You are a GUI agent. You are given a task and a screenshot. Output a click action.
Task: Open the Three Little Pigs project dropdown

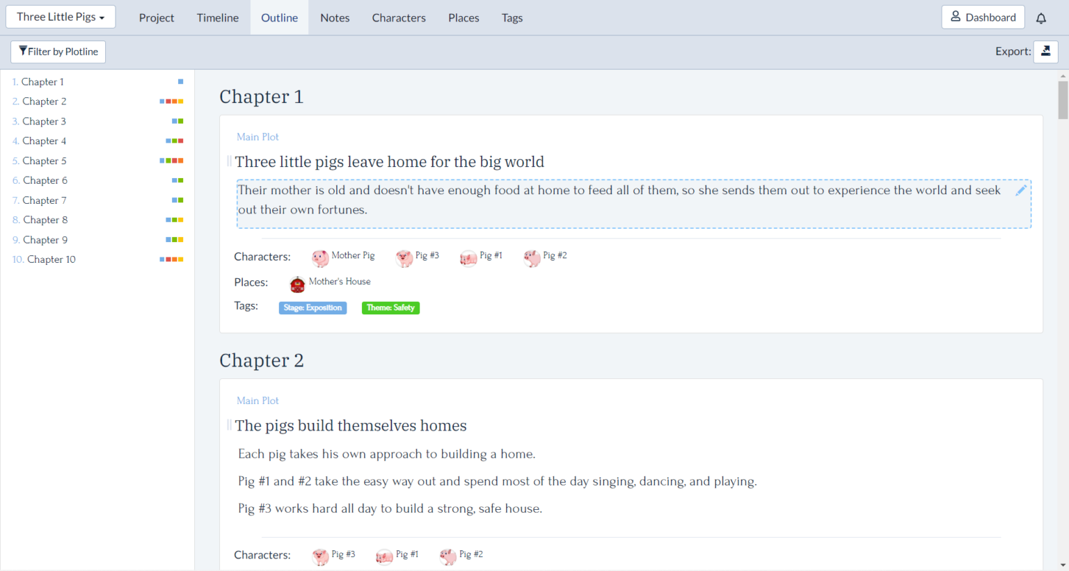click(61, 17)
